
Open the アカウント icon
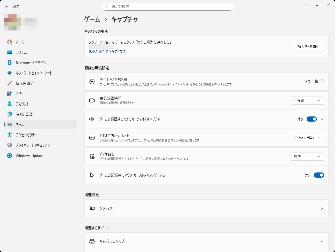(x=9, y=104)
